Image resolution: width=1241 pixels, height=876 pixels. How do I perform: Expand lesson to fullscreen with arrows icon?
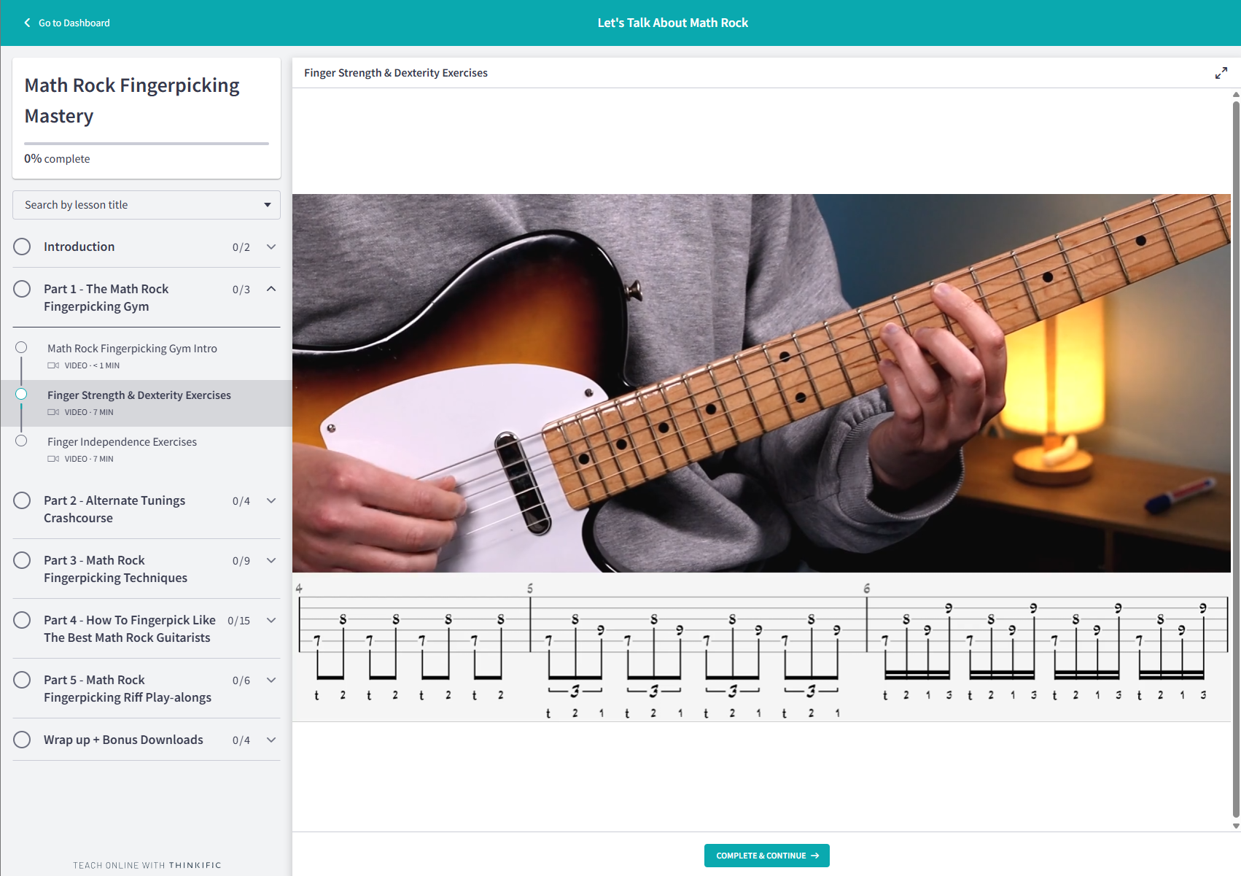(1221, 73)
